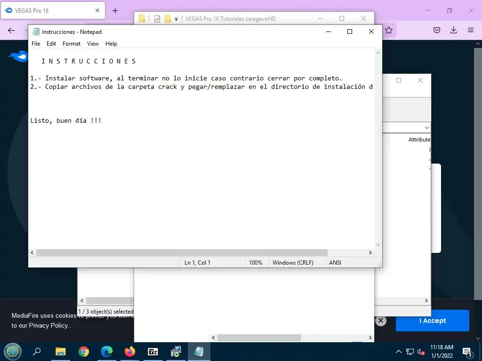Switch to 7-Zip in taskbar
The image size is (482, 361).
[x=153, y=352]
